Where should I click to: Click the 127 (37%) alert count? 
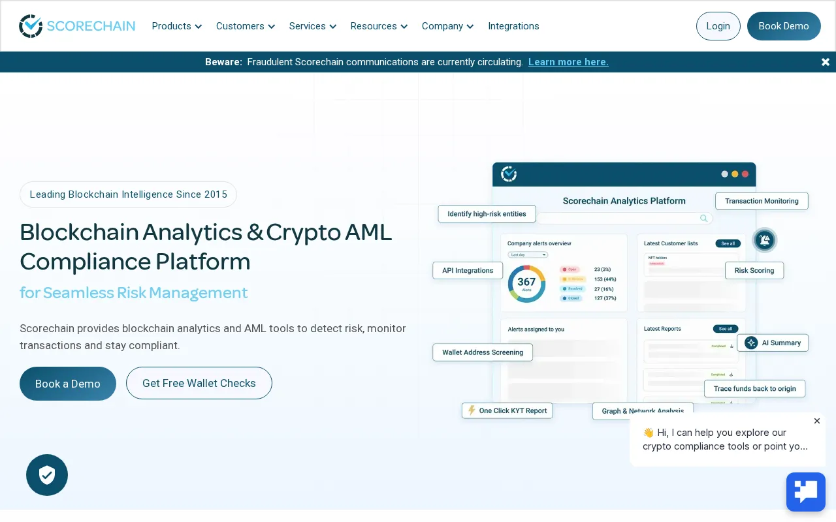tap(605, 298)
